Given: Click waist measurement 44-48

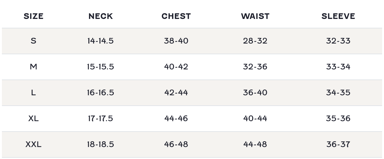Looking at the screenshot, I should (x=255, y=144).
